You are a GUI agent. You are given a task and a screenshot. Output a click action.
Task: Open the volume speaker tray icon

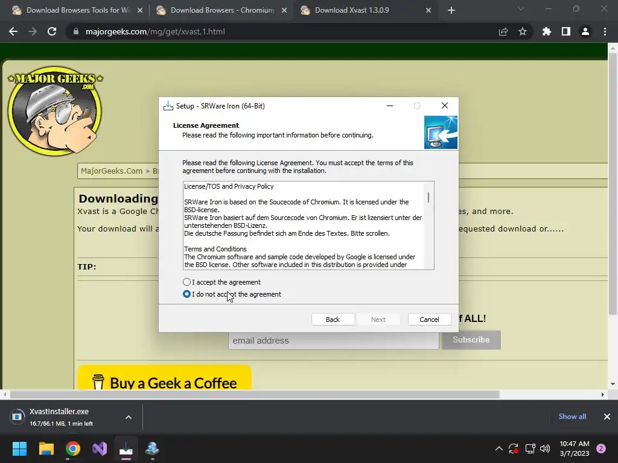(x=545, y=449)
